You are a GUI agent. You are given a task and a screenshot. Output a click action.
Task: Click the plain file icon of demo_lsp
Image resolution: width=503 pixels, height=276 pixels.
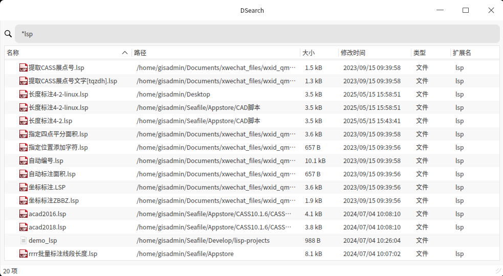(24, 240)
